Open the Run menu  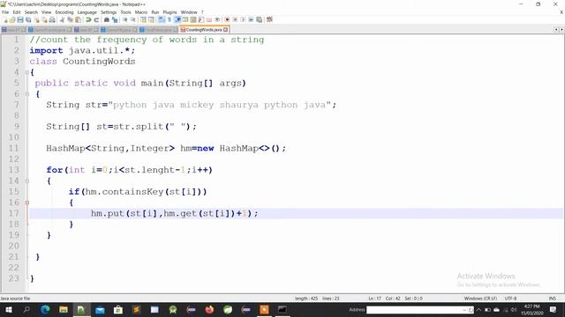pos(155,12)
